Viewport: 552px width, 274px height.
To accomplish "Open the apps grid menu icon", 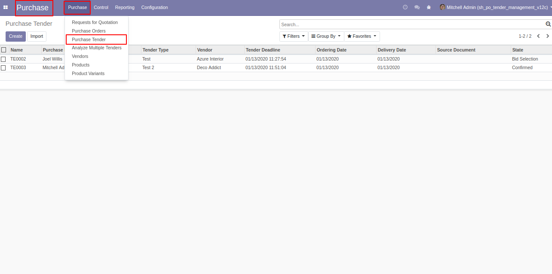I will 6,7.
